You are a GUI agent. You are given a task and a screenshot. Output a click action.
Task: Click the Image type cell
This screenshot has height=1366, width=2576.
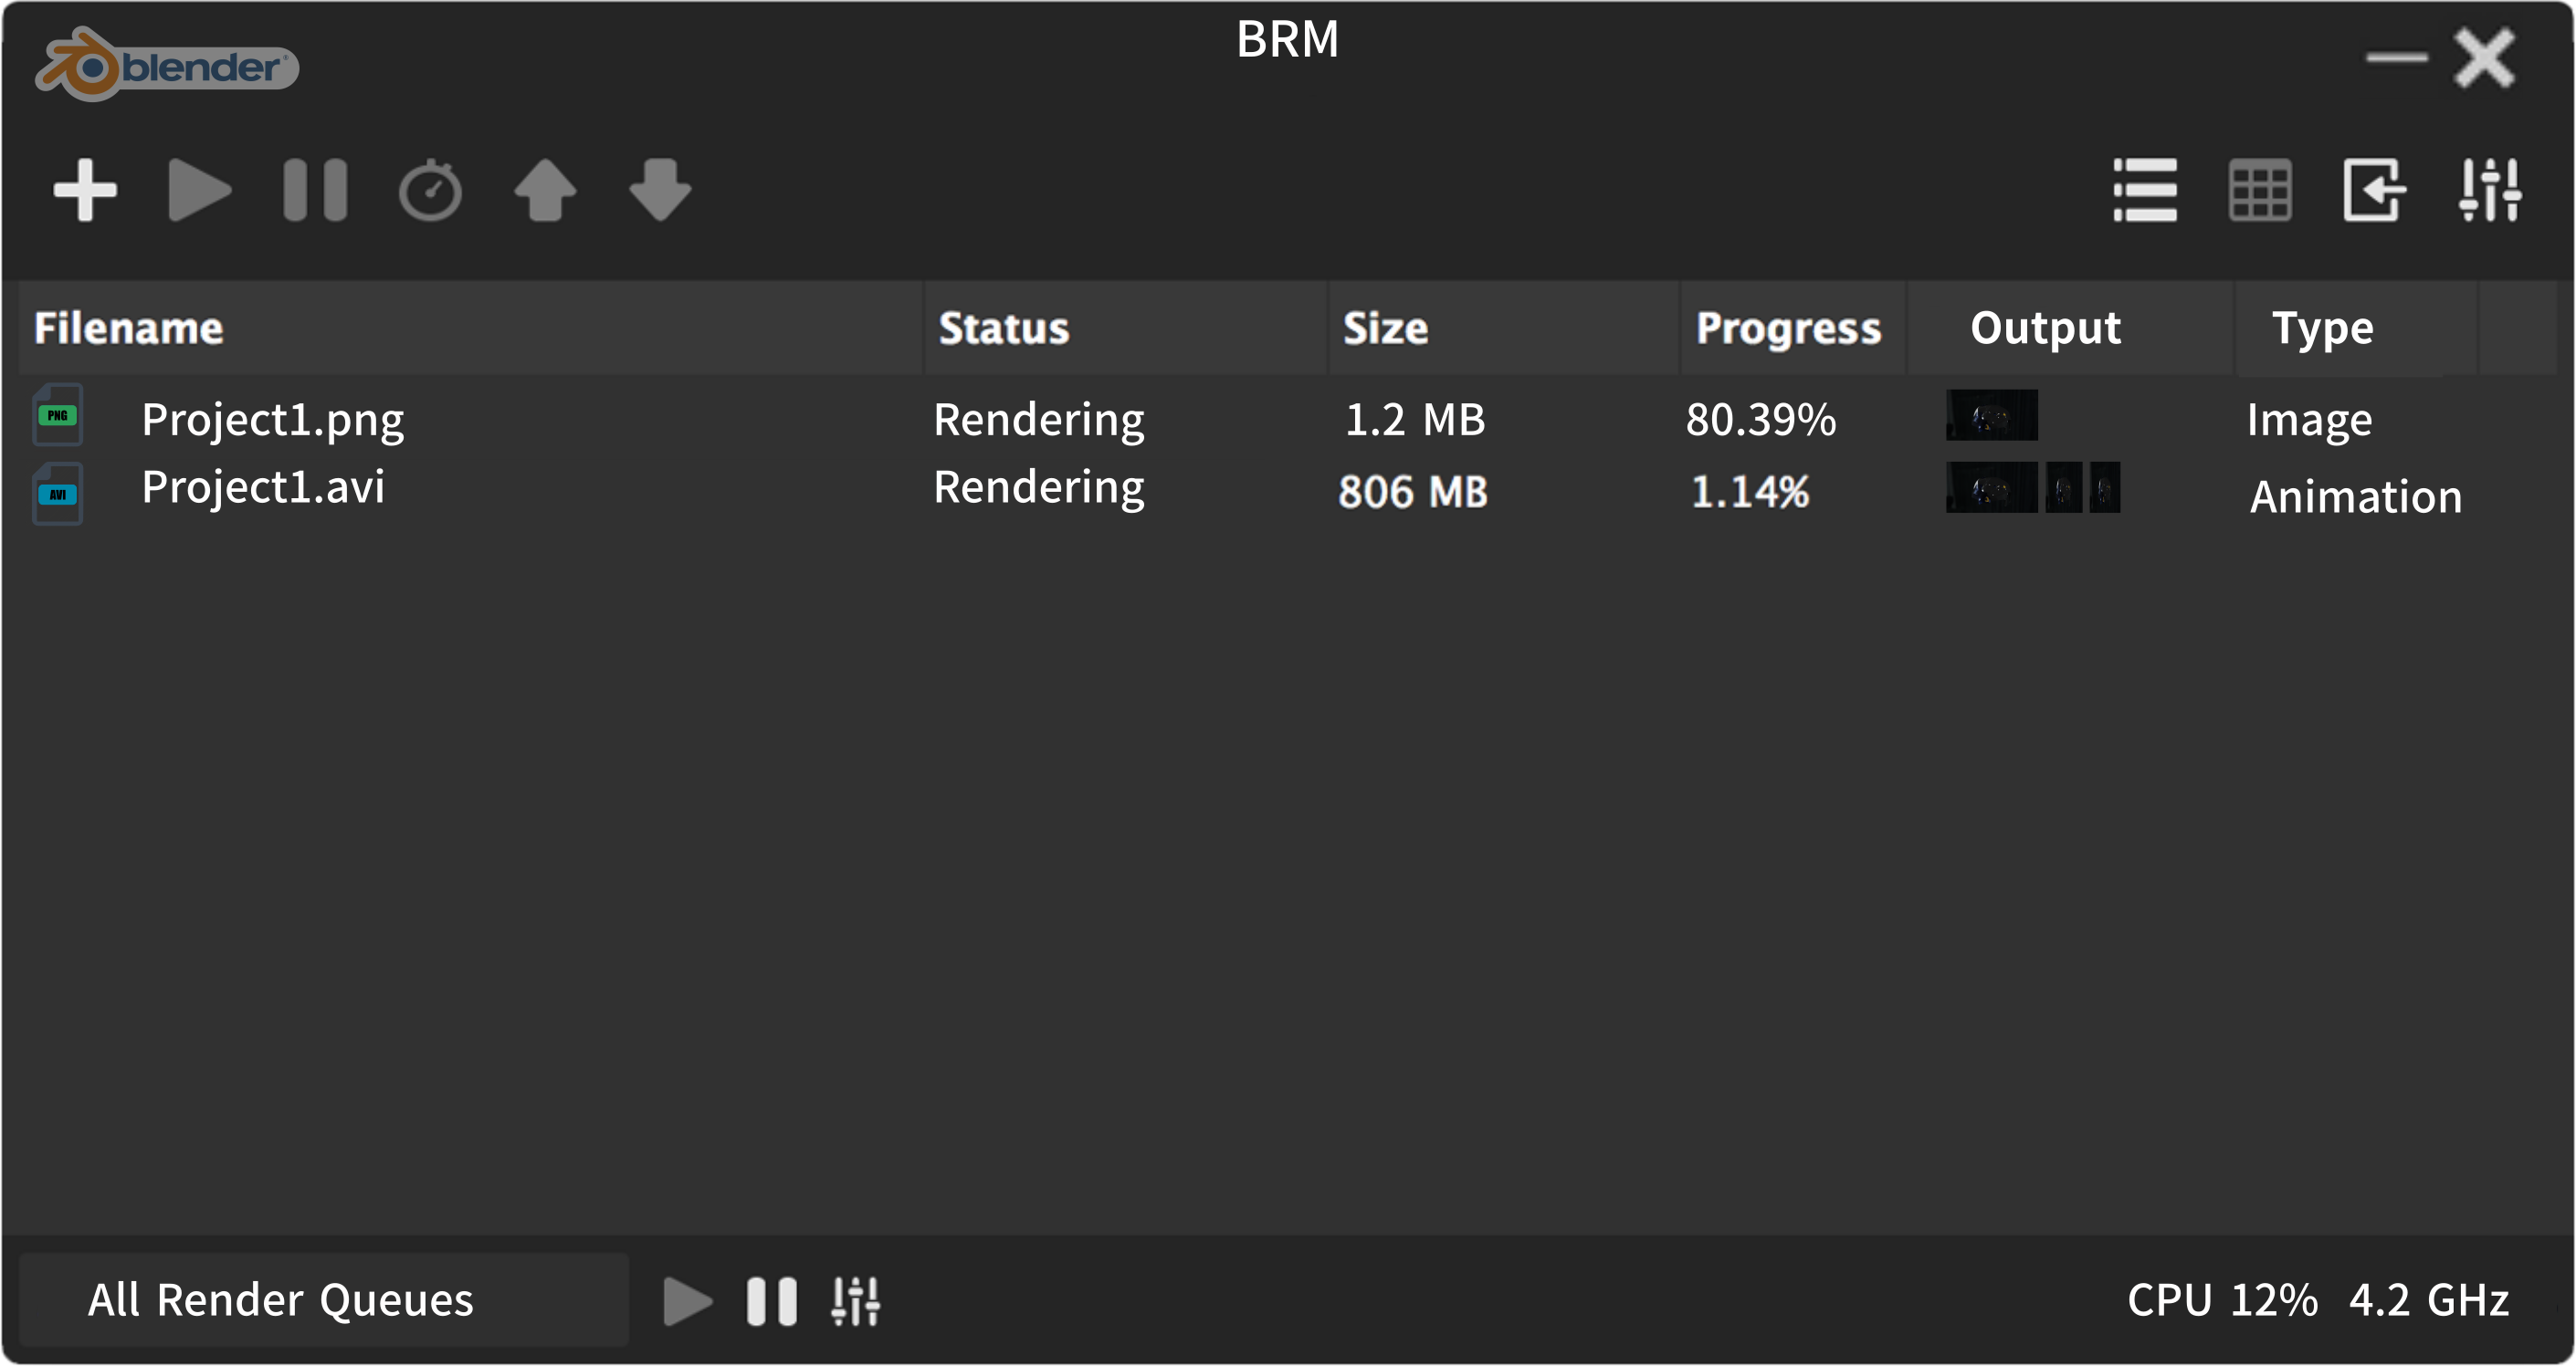[x=2309, y=420]
